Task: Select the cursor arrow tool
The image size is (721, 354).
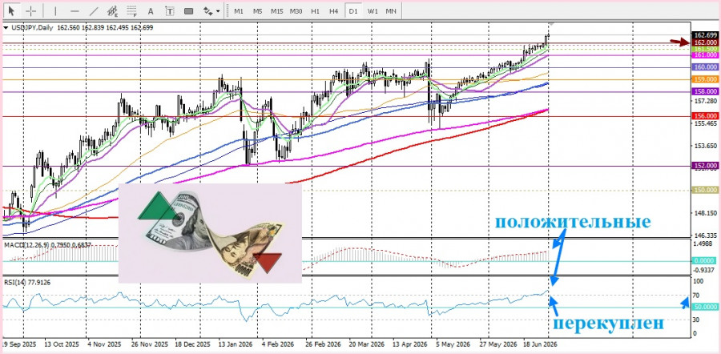Action: coord(12,10)
